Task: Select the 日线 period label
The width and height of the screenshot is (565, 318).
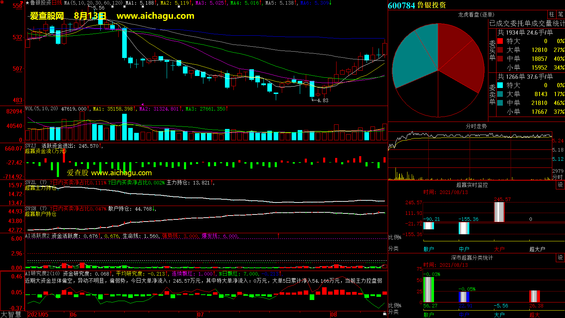Action: pyautogui.click(x=57, y=3)
